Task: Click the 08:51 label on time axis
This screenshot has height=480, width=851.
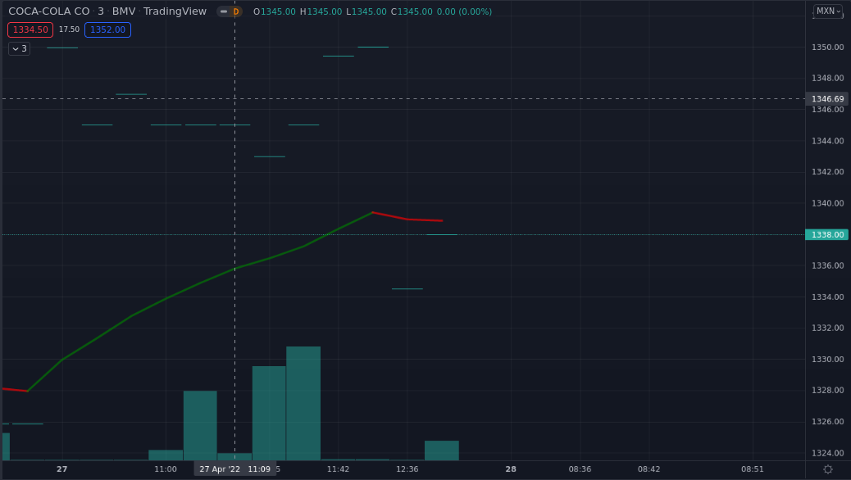Action: pyautogui.click(x=753, y=469)
